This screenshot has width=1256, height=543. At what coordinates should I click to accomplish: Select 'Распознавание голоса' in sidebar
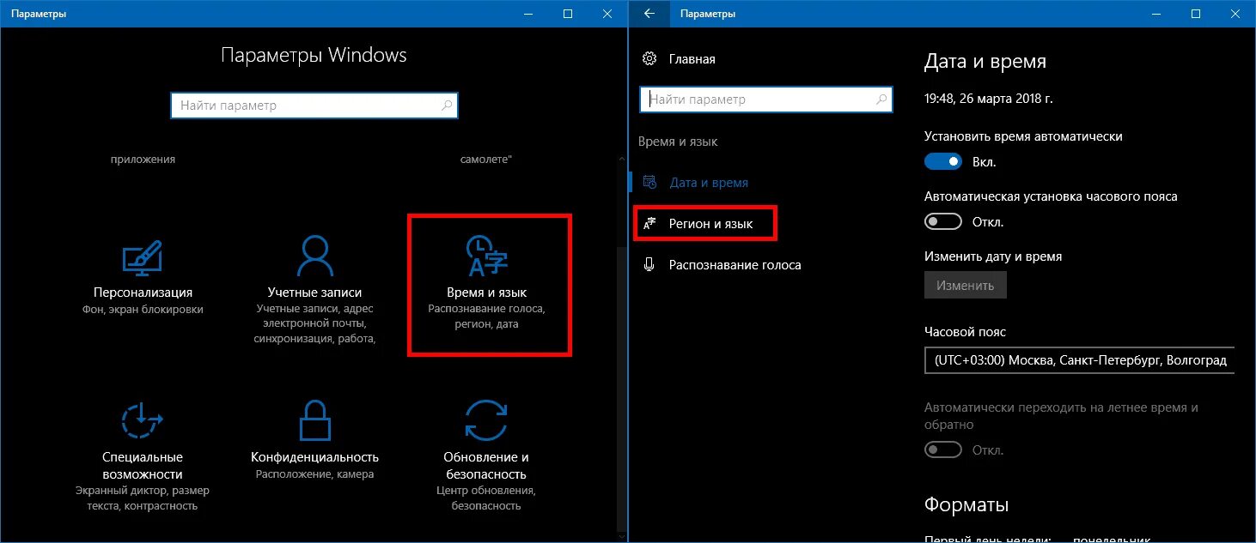735,265
